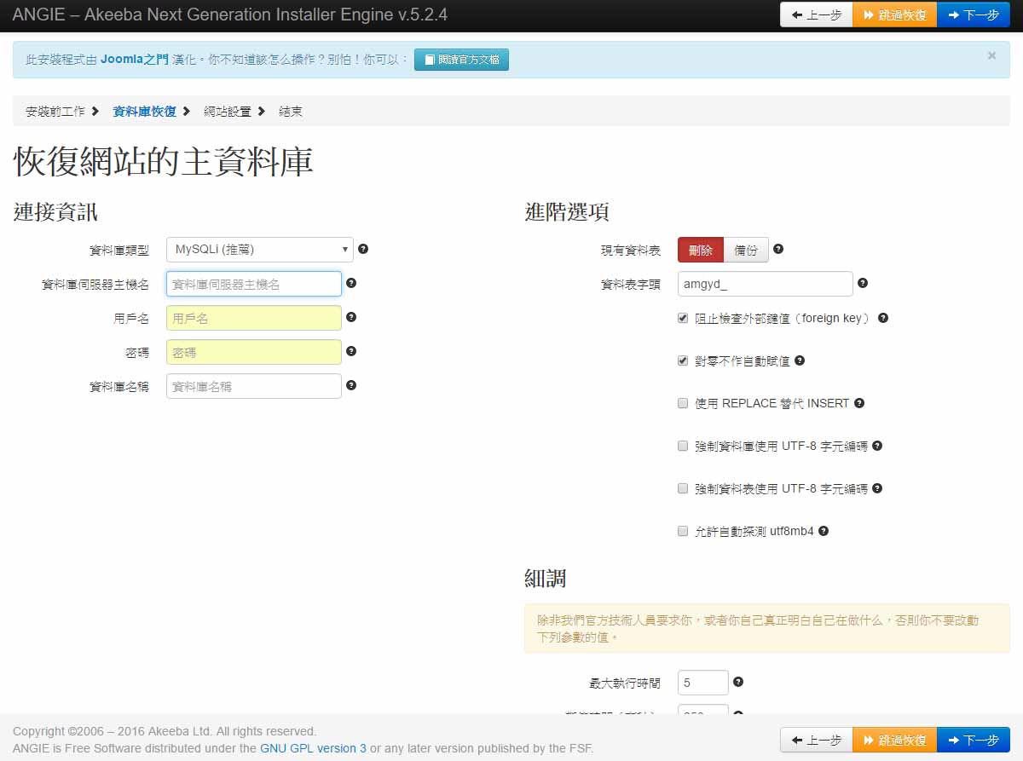
Task: Go to 安裝前工作 breadcrumb step
Action: 55,112
